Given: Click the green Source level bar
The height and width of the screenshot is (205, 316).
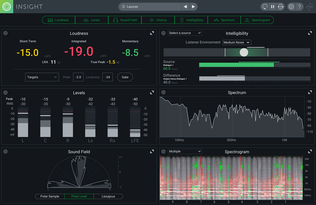Looking at the screenshot, I should (x=236, y=65).
